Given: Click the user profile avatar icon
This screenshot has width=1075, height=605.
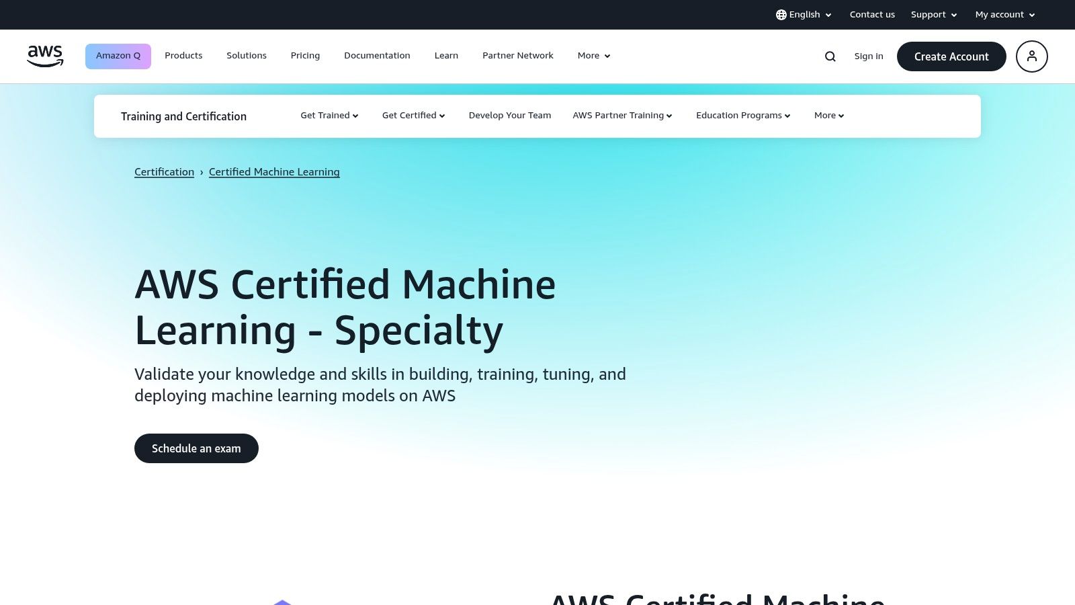Looking at the screenshot, I should tap(1032, 56).
